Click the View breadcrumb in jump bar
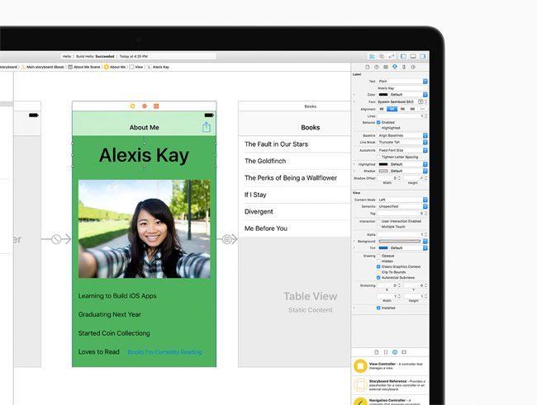 [136, 67]
